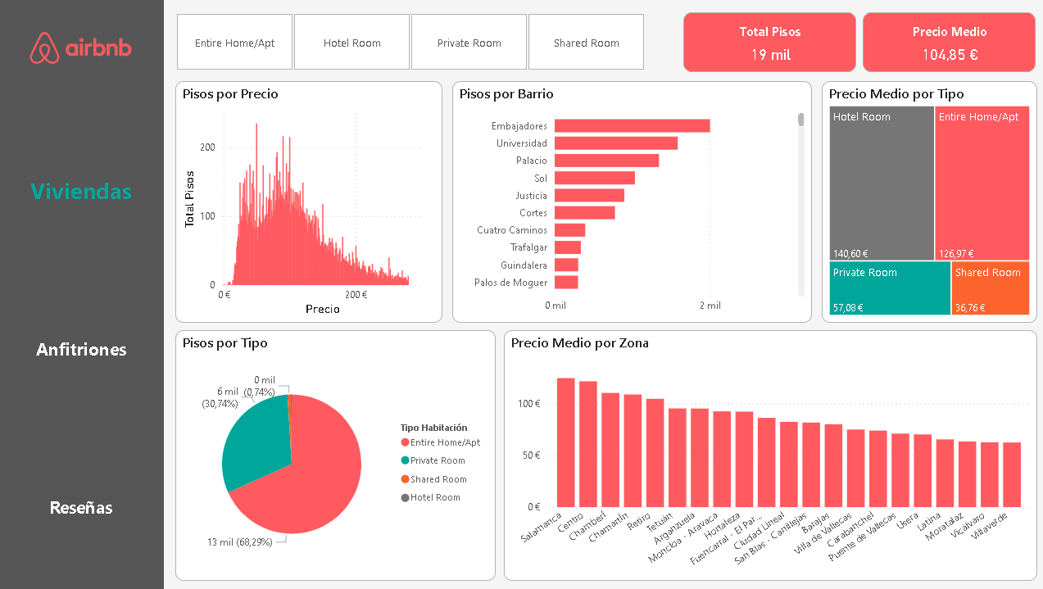1043x589 pixels.
Task: Filter by Entire Home/Apt slicer
Action: [234, 43]
